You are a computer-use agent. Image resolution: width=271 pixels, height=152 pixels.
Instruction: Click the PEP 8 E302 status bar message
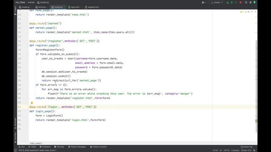click(38, 150)
